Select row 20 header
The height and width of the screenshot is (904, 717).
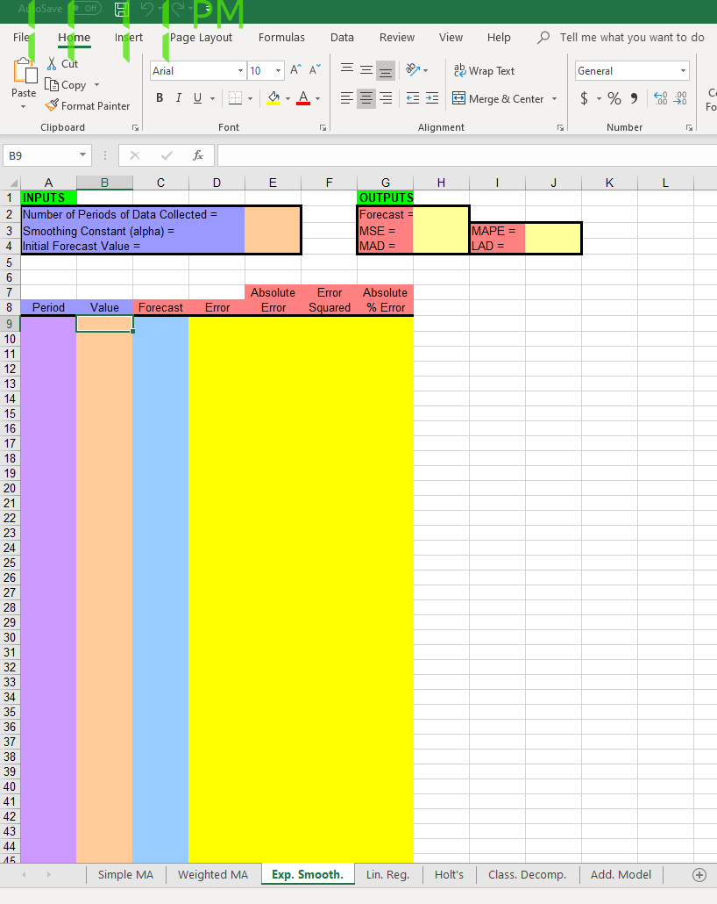tap(10, 488)
